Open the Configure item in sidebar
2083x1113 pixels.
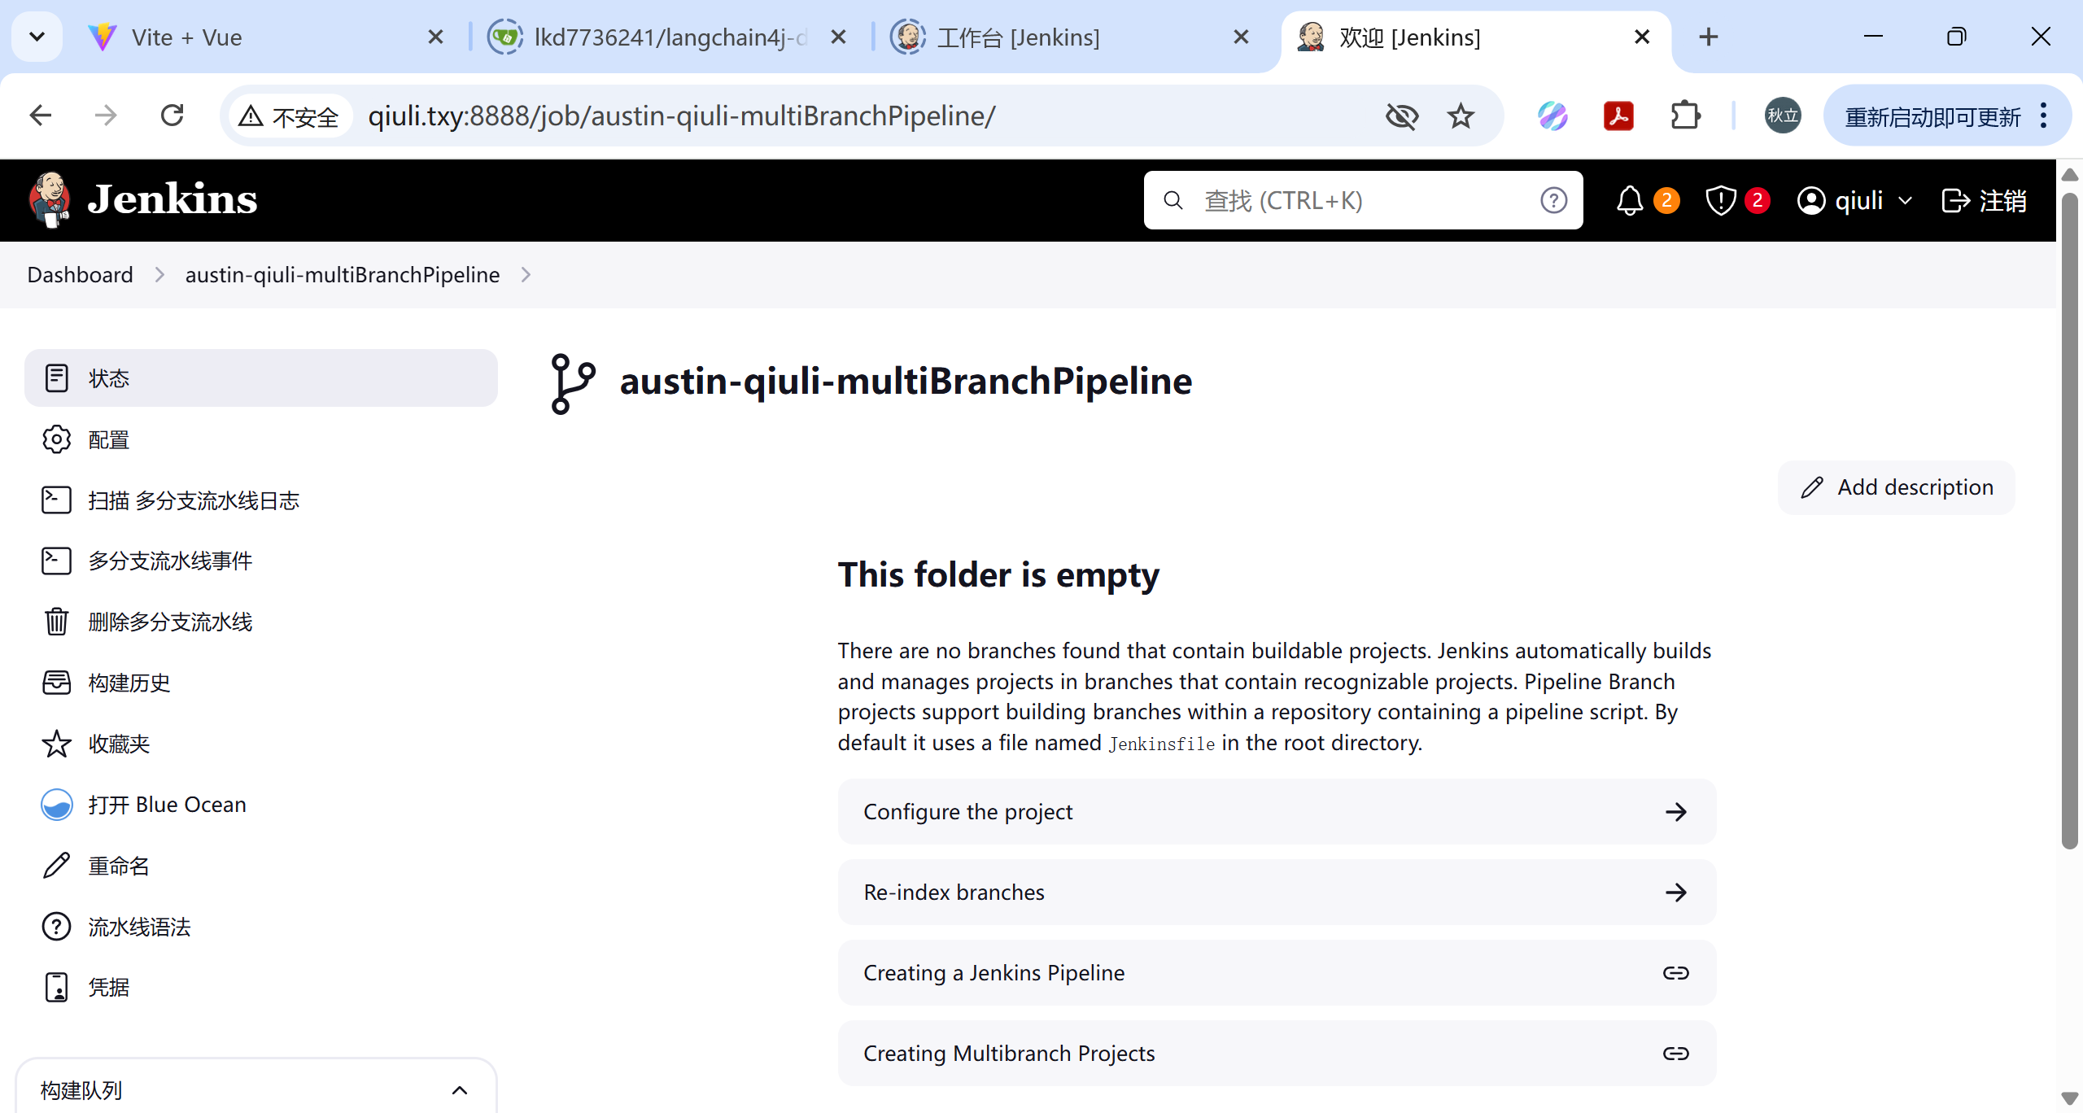pos(108,439)
